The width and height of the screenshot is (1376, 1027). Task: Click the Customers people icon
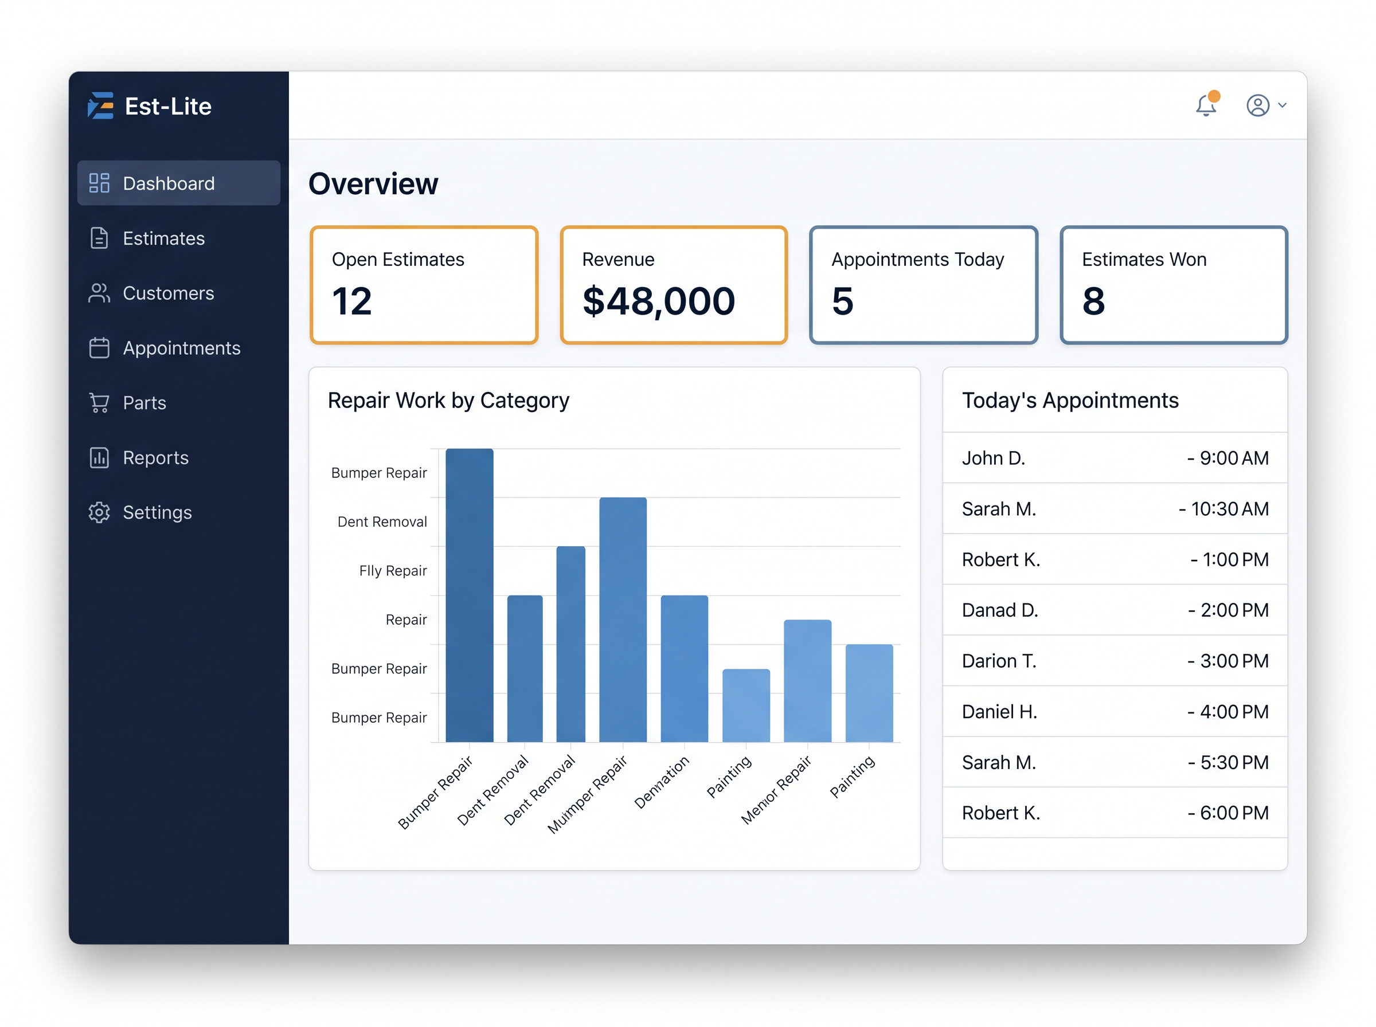click(100, 293)
